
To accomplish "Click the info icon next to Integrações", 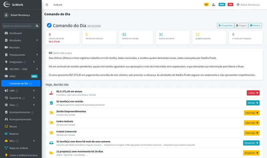I will click(x=25, y=62).
